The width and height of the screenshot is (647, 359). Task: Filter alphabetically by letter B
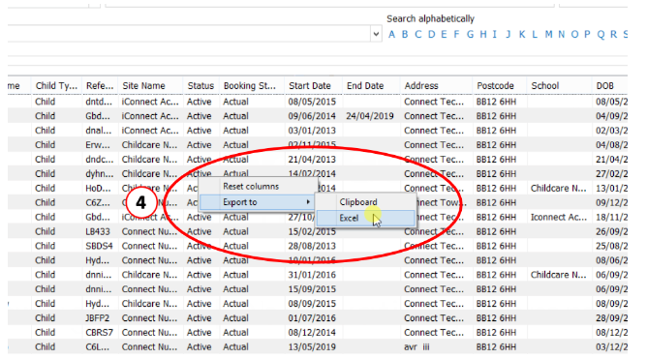tap(405, 34)
